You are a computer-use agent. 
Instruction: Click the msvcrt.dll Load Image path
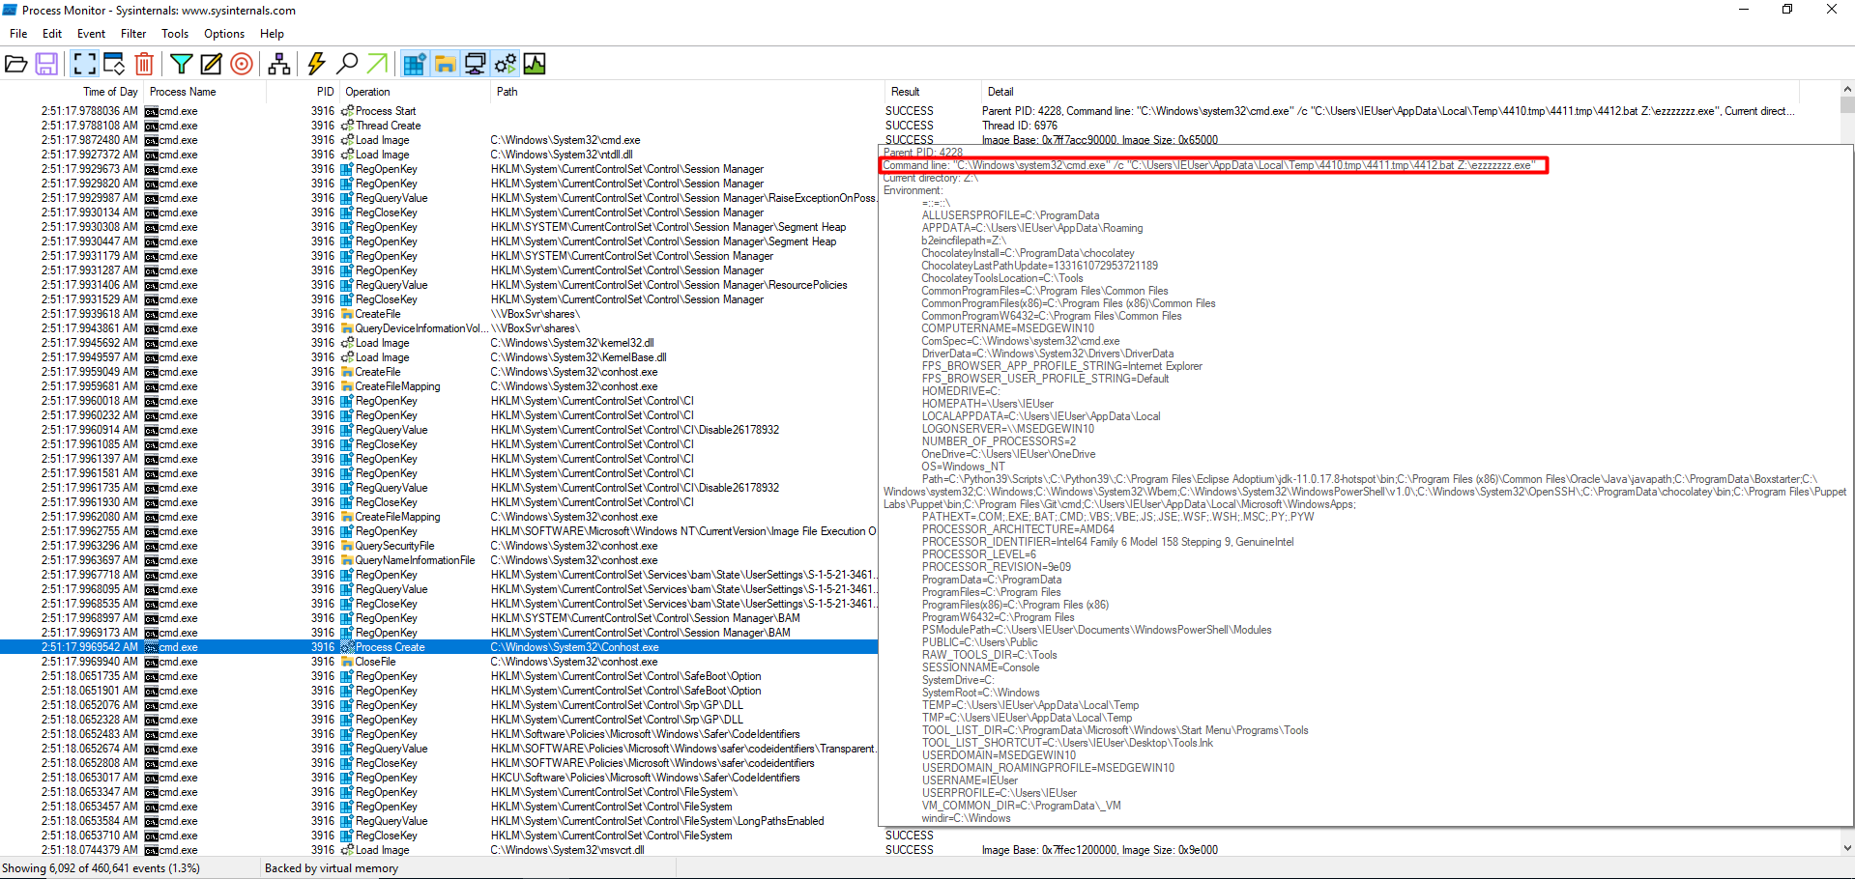(567, 850)
